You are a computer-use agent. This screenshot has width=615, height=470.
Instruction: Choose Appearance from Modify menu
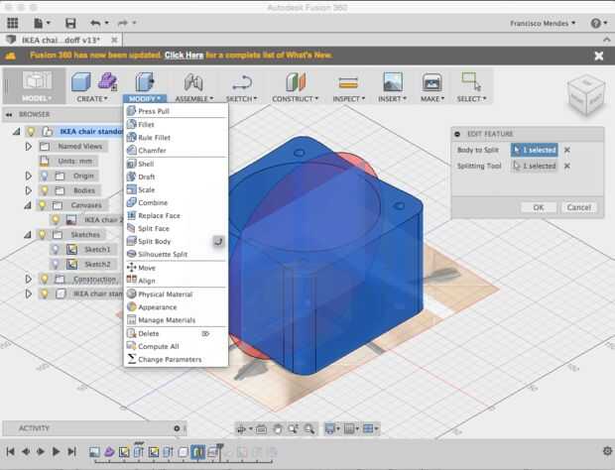[176, 307]
